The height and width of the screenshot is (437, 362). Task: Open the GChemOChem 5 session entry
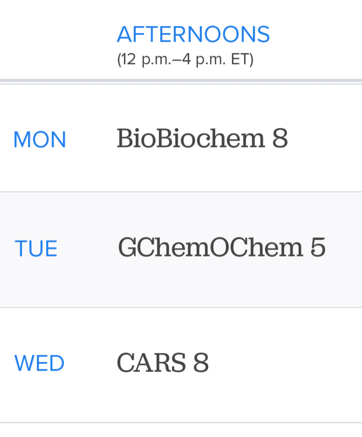click(221, 248)
